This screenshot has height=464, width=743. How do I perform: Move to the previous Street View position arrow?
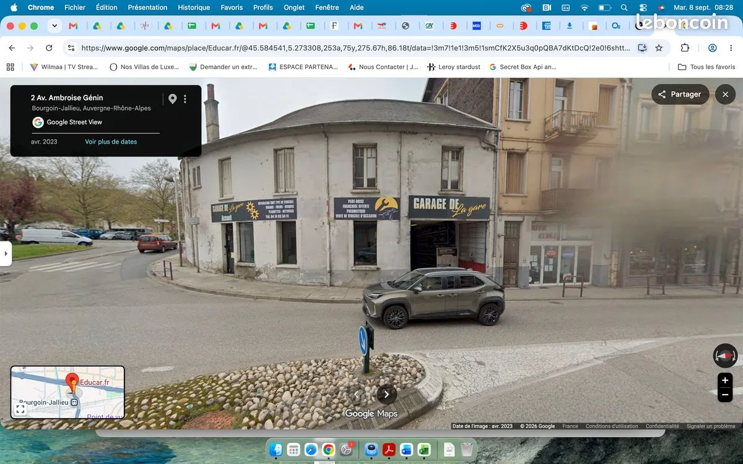[357, 394]
